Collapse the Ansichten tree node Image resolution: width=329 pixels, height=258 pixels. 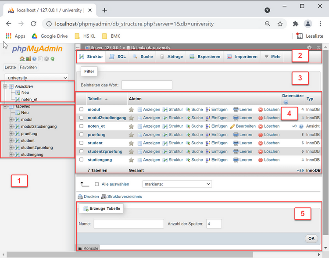point(5,86)
